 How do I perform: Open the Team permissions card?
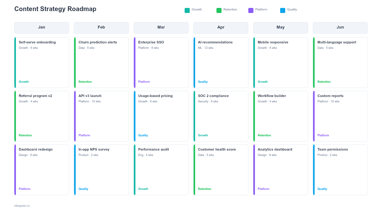tap(340, 170)
